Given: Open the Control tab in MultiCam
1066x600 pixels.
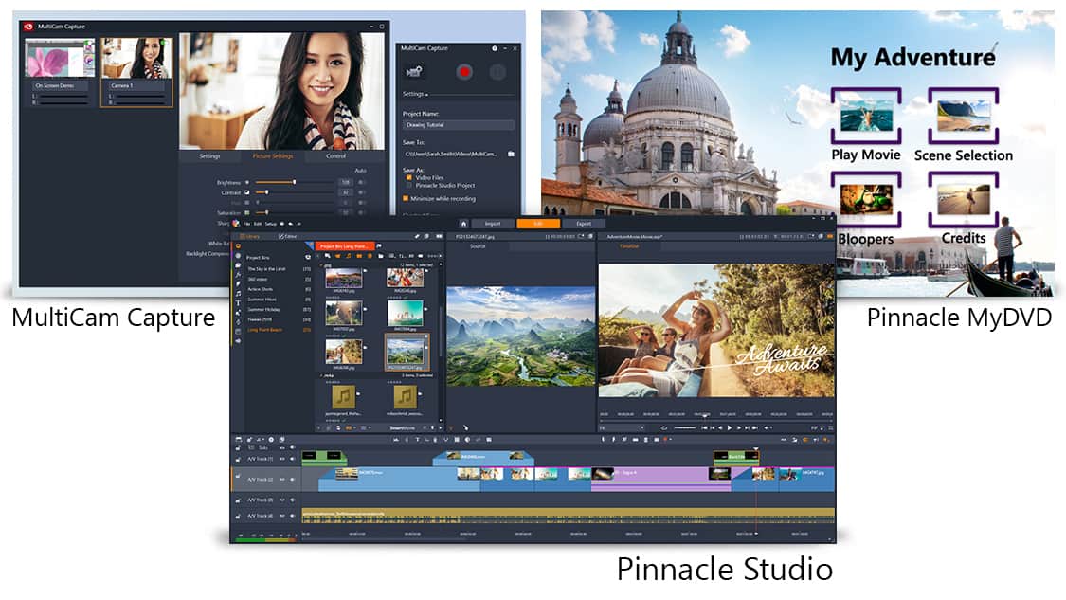Looking at the screenshot, I should pos(335,155).
